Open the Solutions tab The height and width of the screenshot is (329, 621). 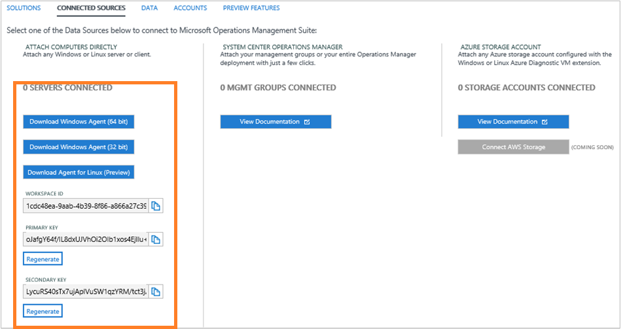click(x=24, y=9)
